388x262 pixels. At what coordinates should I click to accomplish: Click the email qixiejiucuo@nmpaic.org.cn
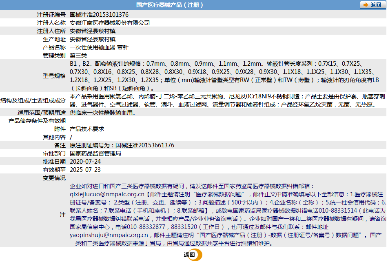[107, 194]
